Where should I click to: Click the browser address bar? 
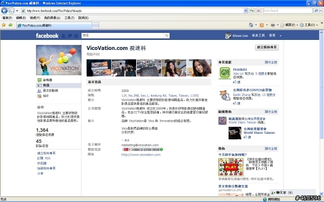click(x=132, y=11)
